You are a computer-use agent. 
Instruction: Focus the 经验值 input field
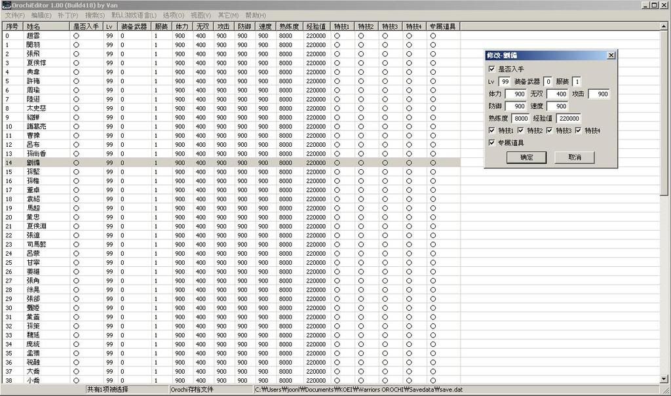[x=569, y=119]
